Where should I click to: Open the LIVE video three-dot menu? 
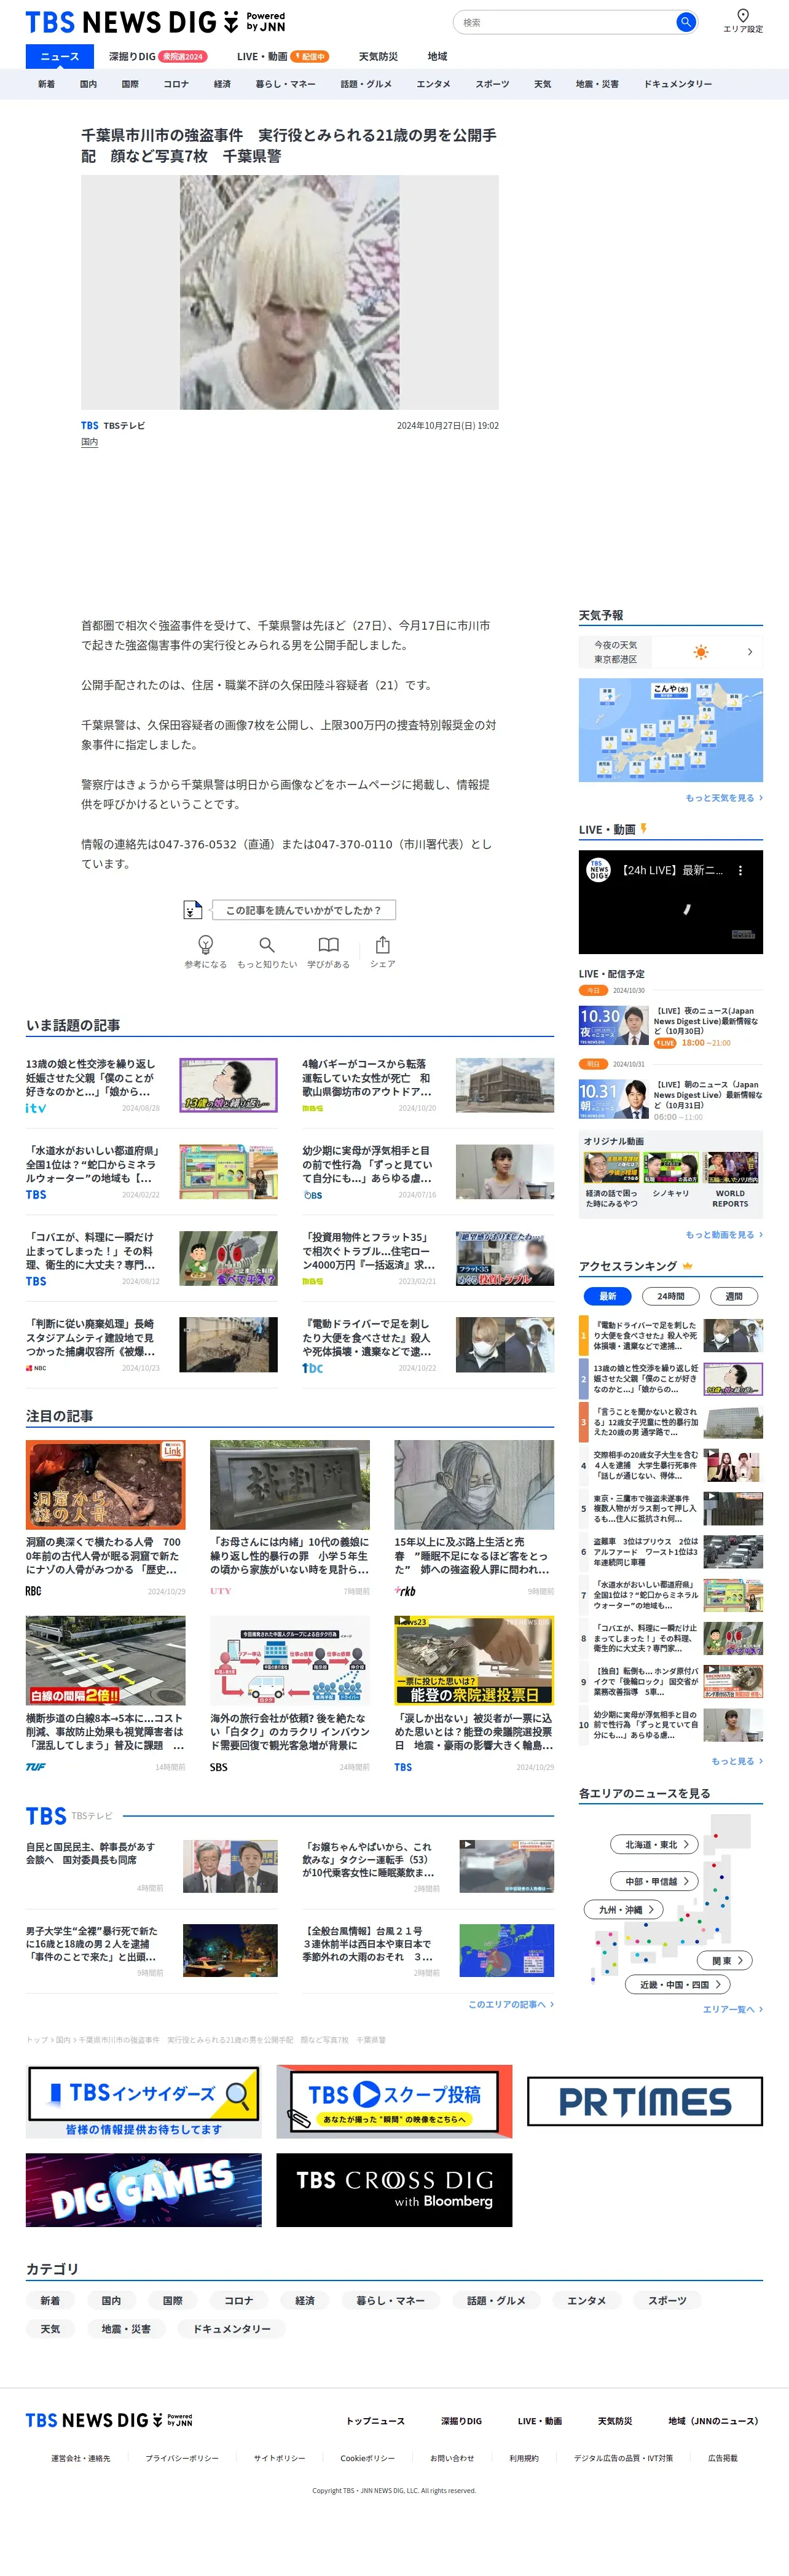tap(740, 871)
